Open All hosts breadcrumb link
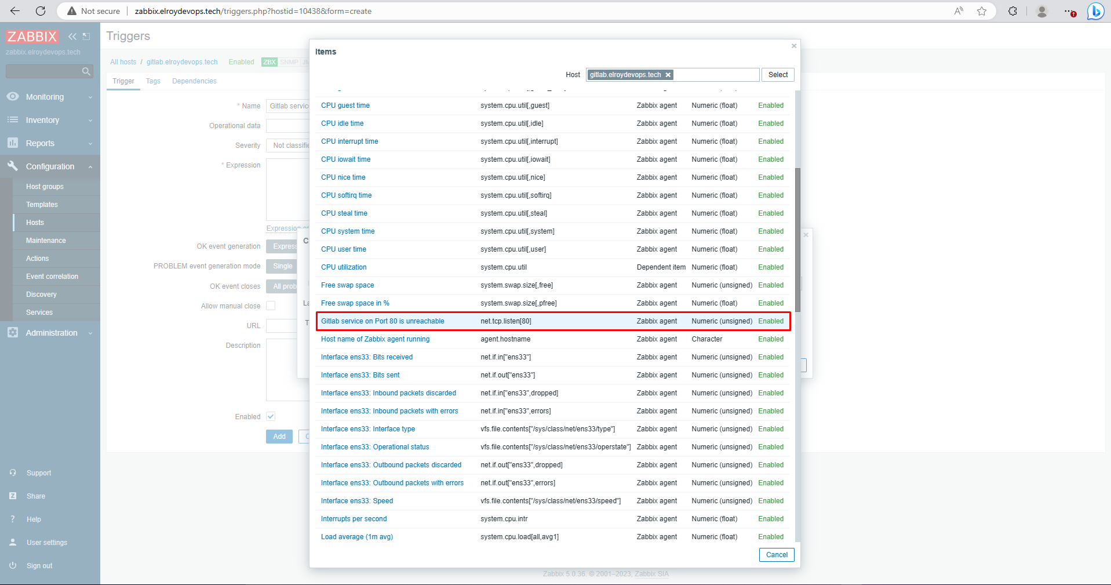The image size is (1111, 585). 123,62
